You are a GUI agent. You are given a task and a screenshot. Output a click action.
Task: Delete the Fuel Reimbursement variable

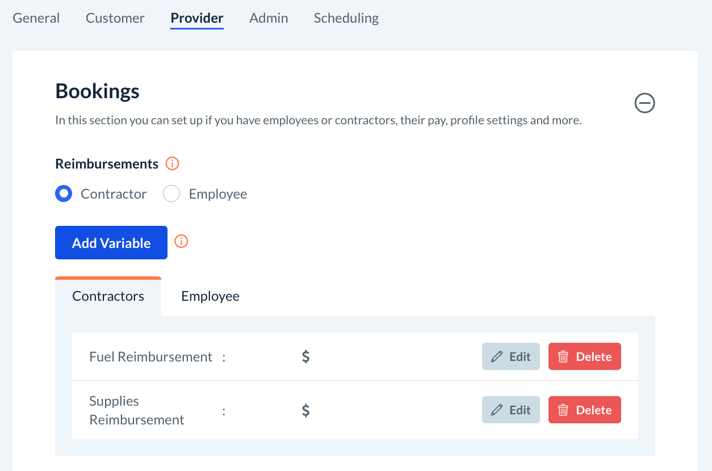pos(584,356)
